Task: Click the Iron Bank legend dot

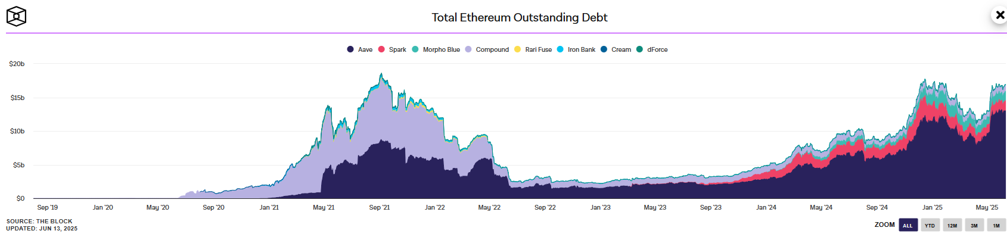Action: click(560, 49)
